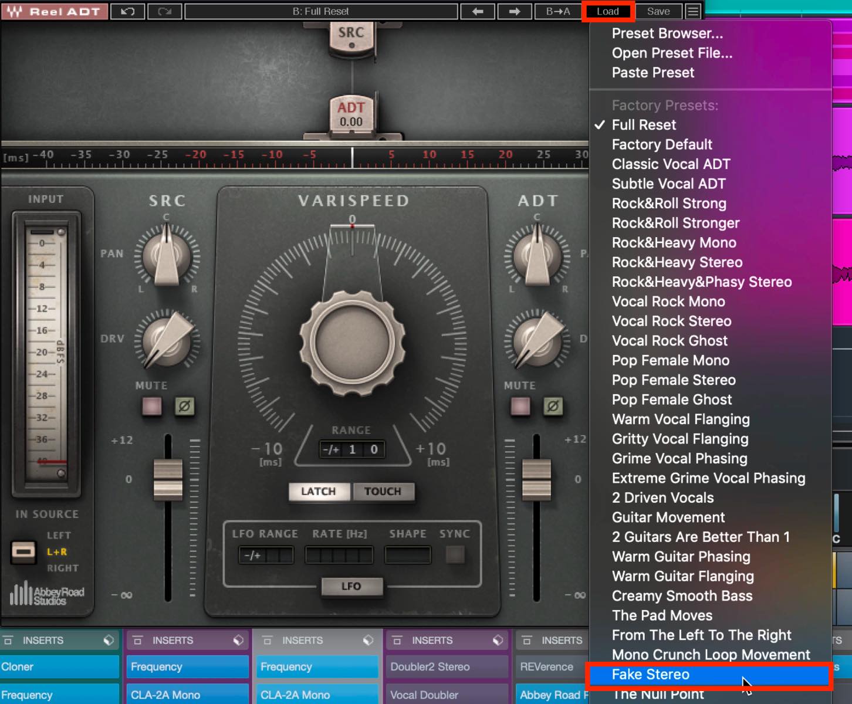Click the ADT drive knob
This screenshot has height=704, width=852.
click(536, 340)
